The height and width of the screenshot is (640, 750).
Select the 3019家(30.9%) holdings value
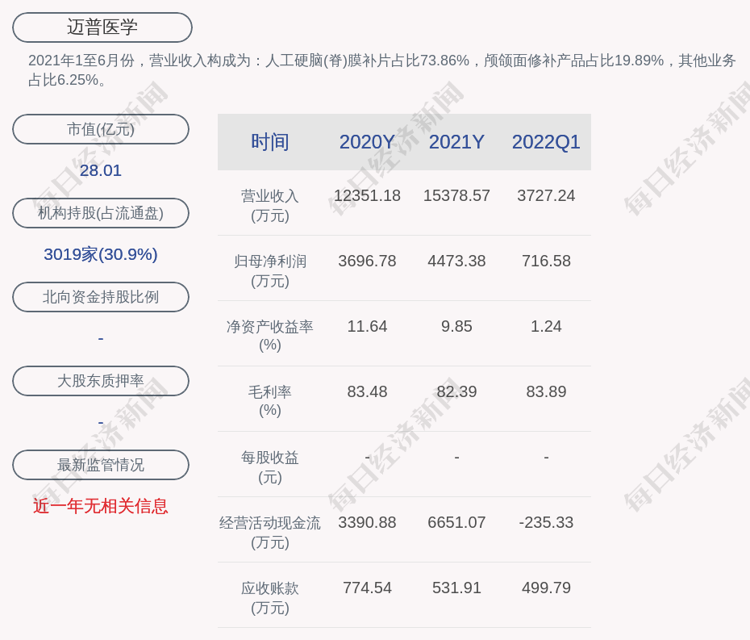tap(101, 254)
